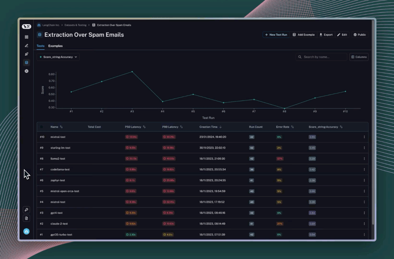
Task: Open the Columns selector
Action: tap(359, 57)
